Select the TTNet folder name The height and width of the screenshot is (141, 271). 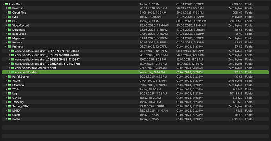pos(16,89)
